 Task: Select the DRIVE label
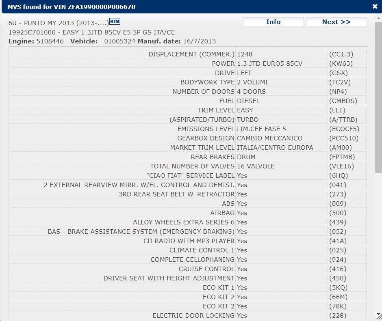(x=225, y=73)
